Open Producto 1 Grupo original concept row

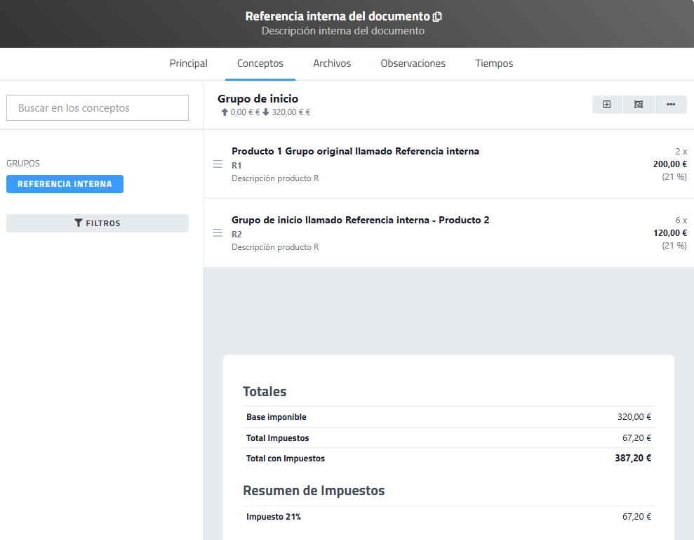355,152
